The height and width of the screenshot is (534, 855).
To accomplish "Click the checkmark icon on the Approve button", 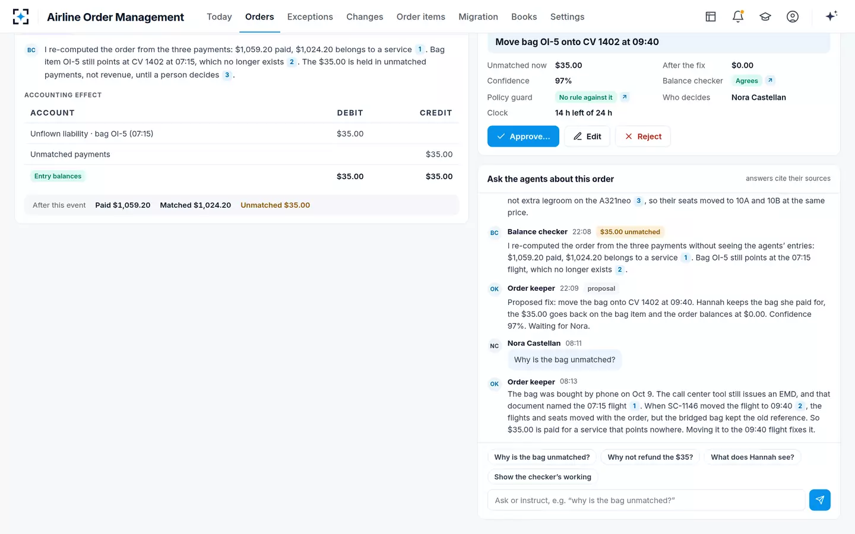I will [501, 136].
